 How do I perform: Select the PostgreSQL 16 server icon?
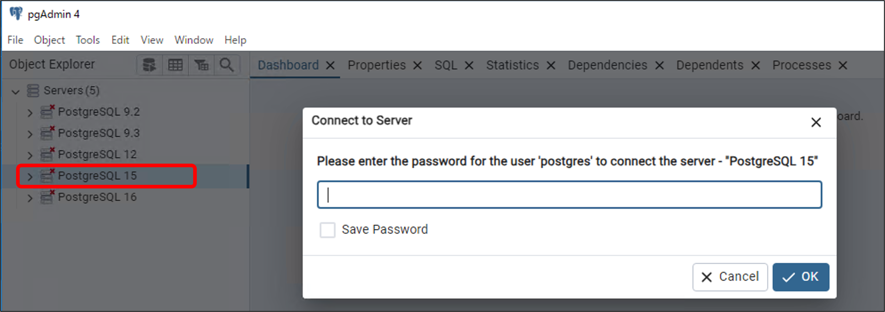point(47,197)
